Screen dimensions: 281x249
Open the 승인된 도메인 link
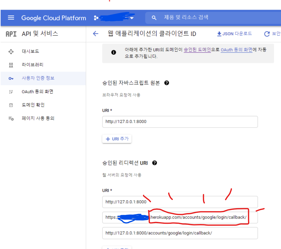click(197, 50)
